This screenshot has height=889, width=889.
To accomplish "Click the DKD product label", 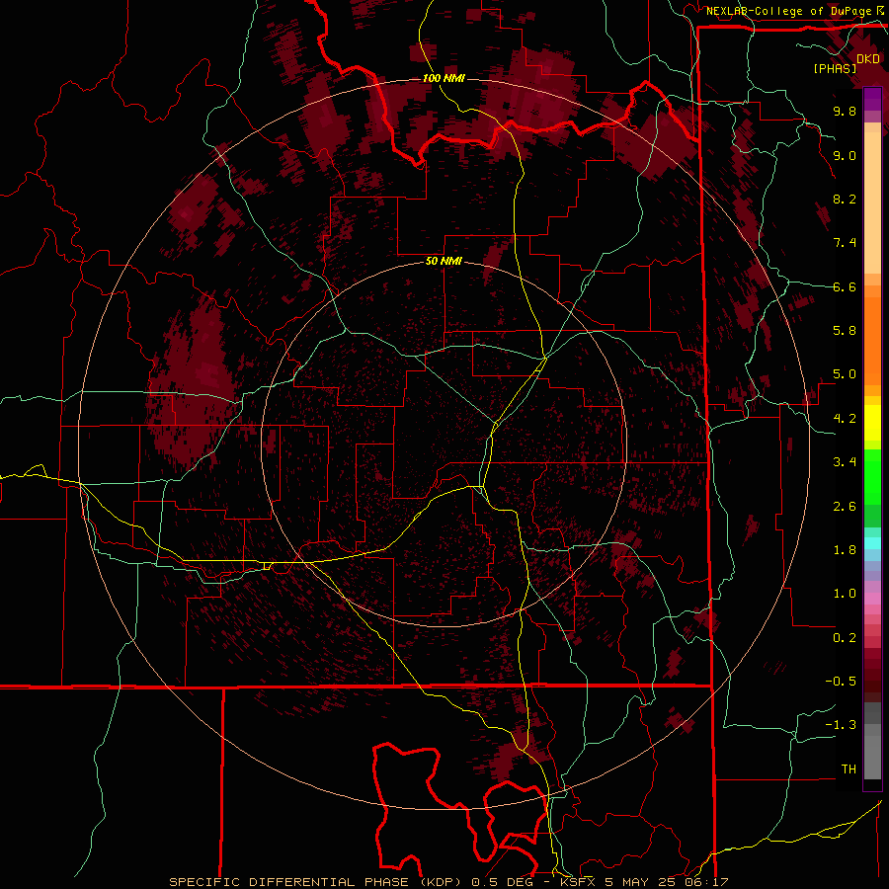I will pos(867,59).
